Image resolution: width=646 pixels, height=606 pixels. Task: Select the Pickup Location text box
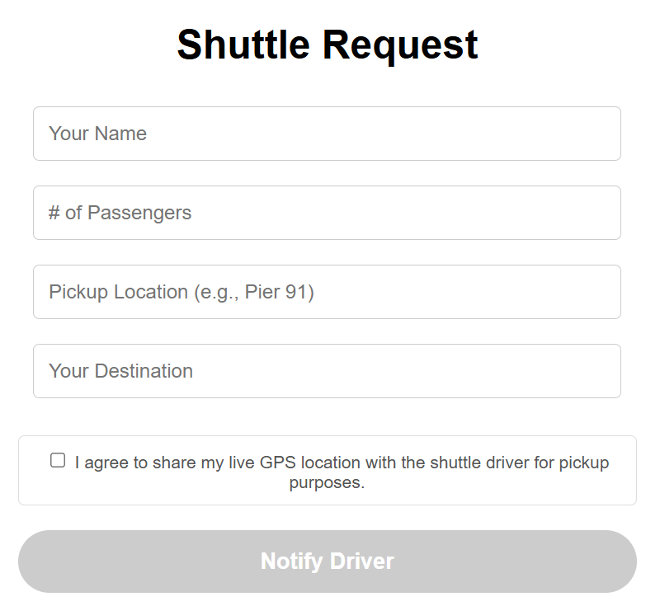tap(327, 292)
